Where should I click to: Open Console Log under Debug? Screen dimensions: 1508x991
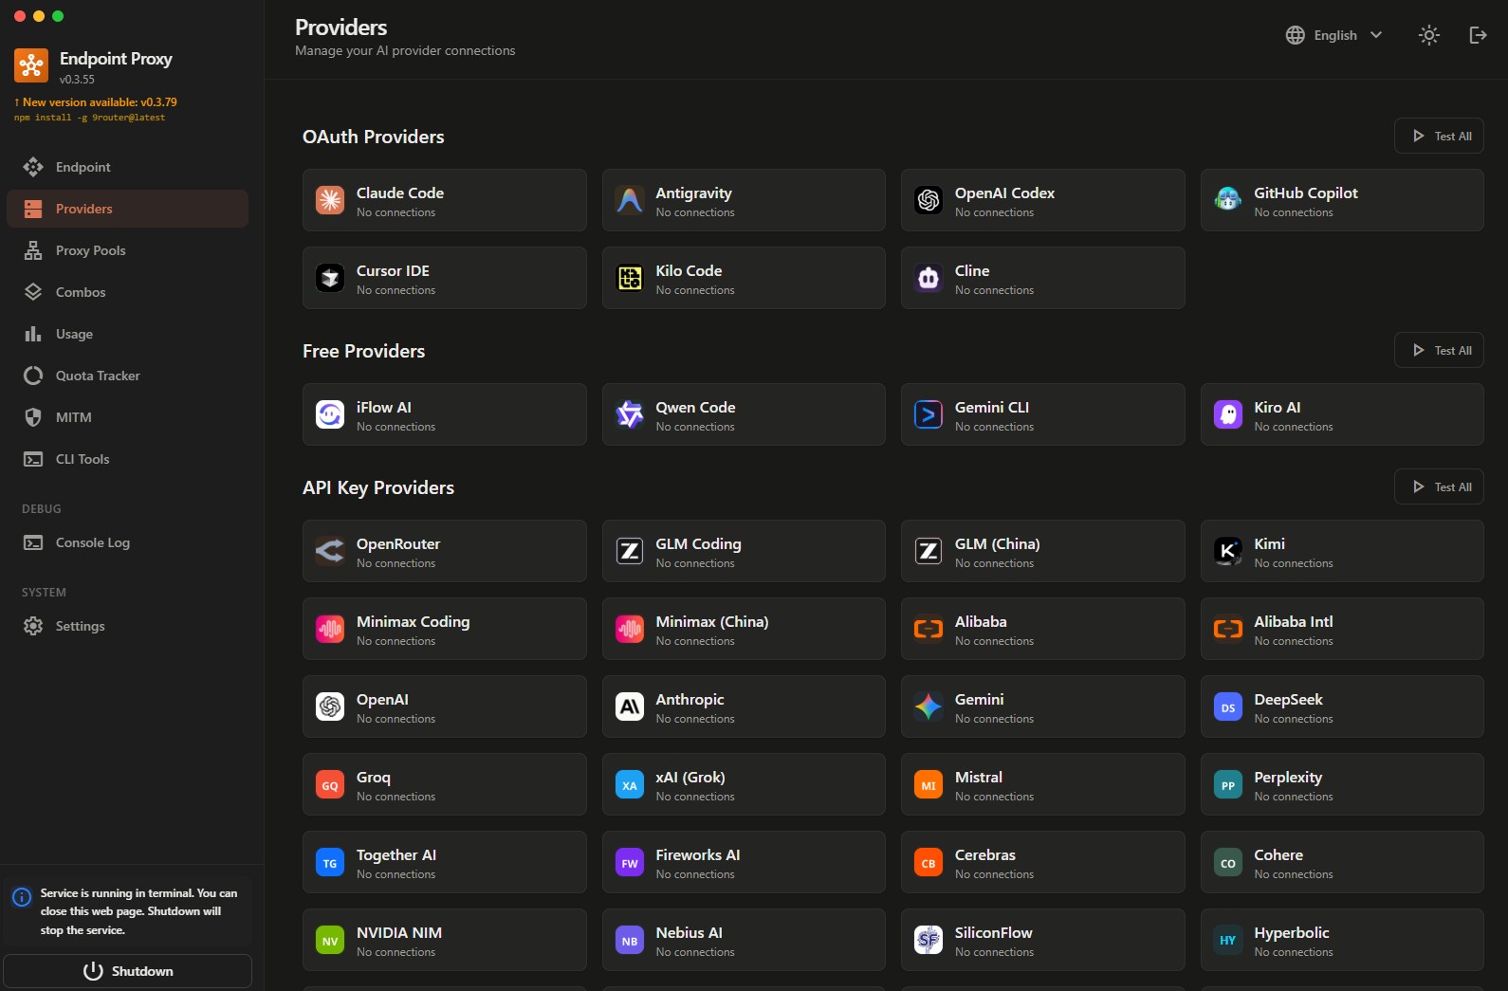click(92, 542)
